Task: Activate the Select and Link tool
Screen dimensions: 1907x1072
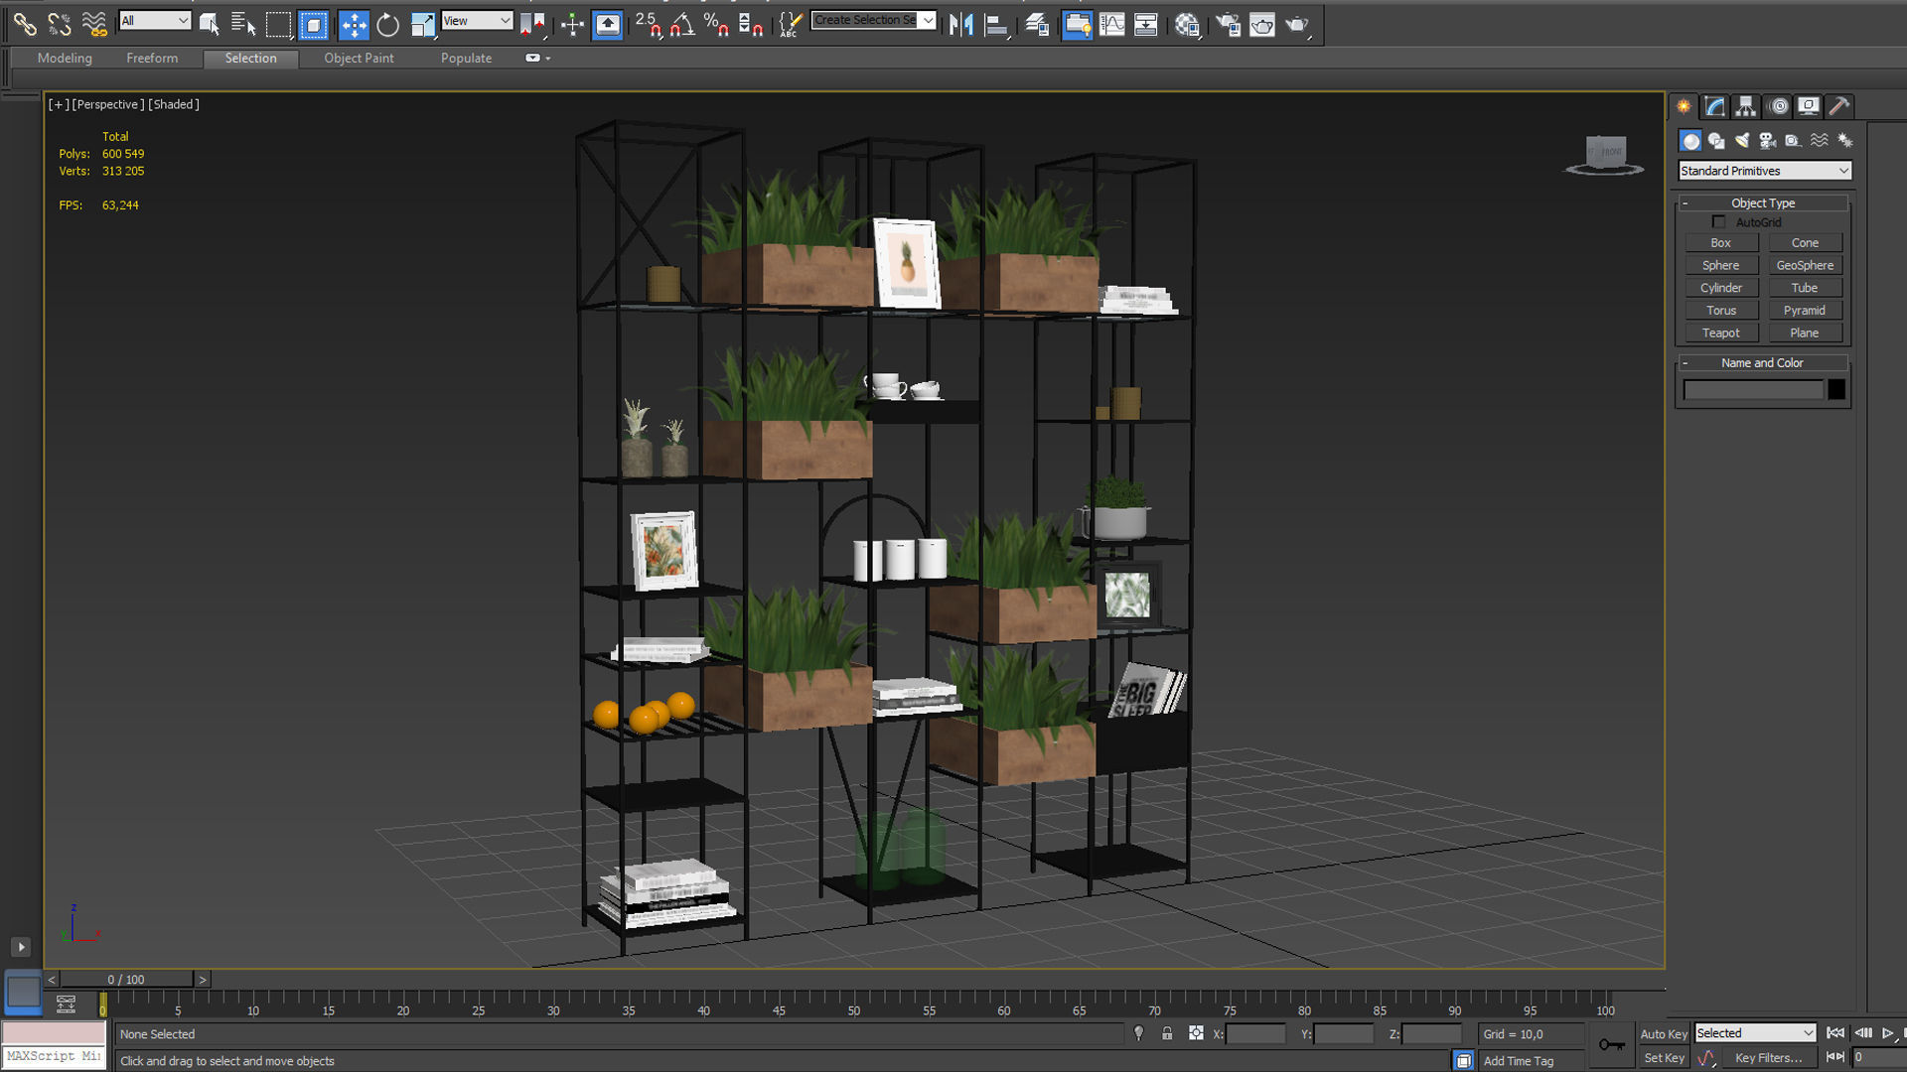Action: (x=25, y=24)
